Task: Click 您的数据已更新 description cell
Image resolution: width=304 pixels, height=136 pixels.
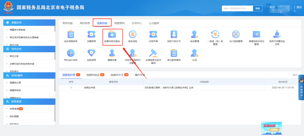Action: click(204, 88)
